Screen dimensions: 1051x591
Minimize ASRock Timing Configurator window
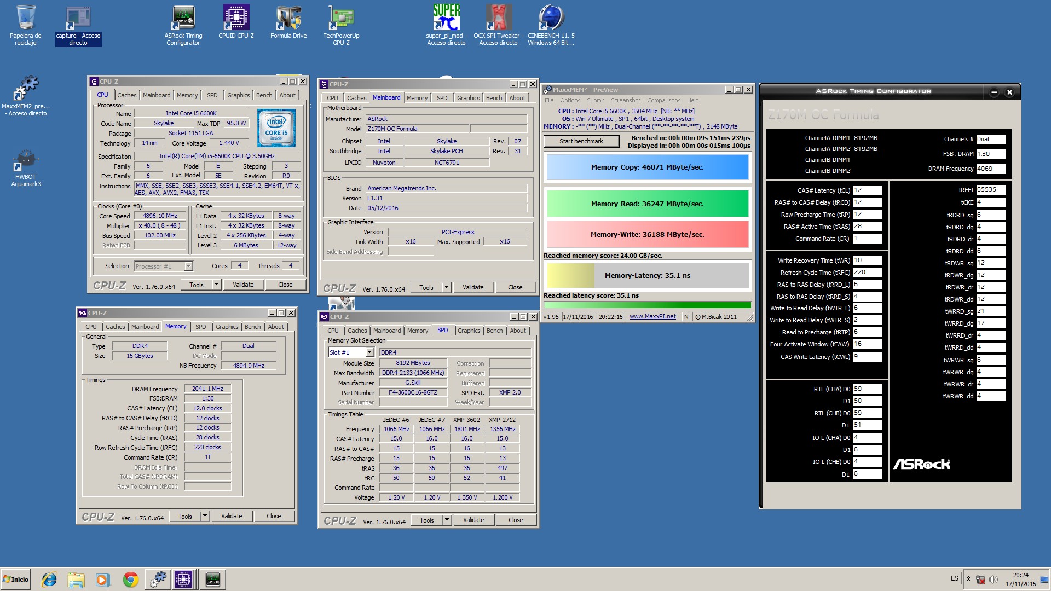point(995,92)
